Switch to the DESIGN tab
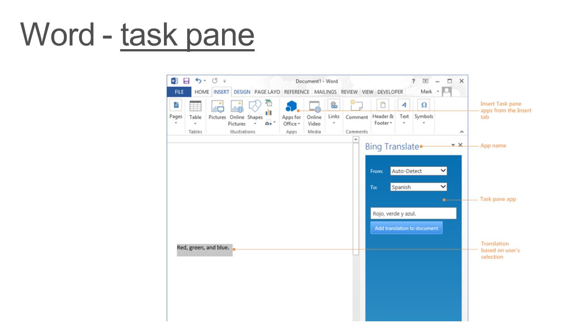Viewport: 583px width, 328px height. (242, 92)
